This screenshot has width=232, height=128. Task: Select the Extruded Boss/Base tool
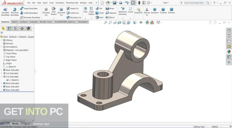pyautogui.click(x=5, y=12)
